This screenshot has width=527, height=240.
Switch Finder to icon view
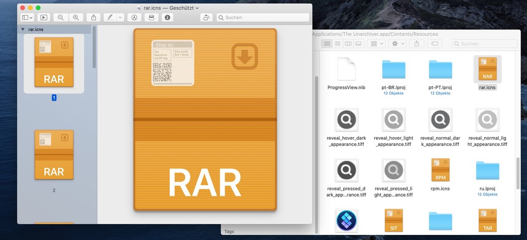327,44
